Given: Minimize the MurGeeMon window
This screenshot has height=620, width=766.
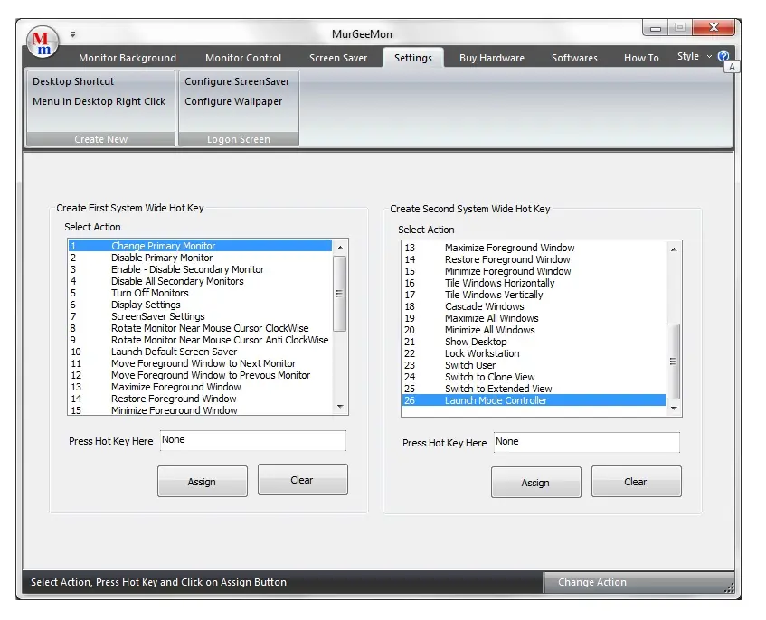Looking at the screenshot, I should [x=655, y=28].
